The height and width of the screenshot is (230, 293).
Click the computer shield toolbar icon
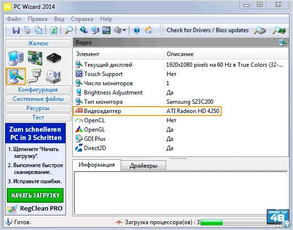pyautogui.click(x=95, y=30)
